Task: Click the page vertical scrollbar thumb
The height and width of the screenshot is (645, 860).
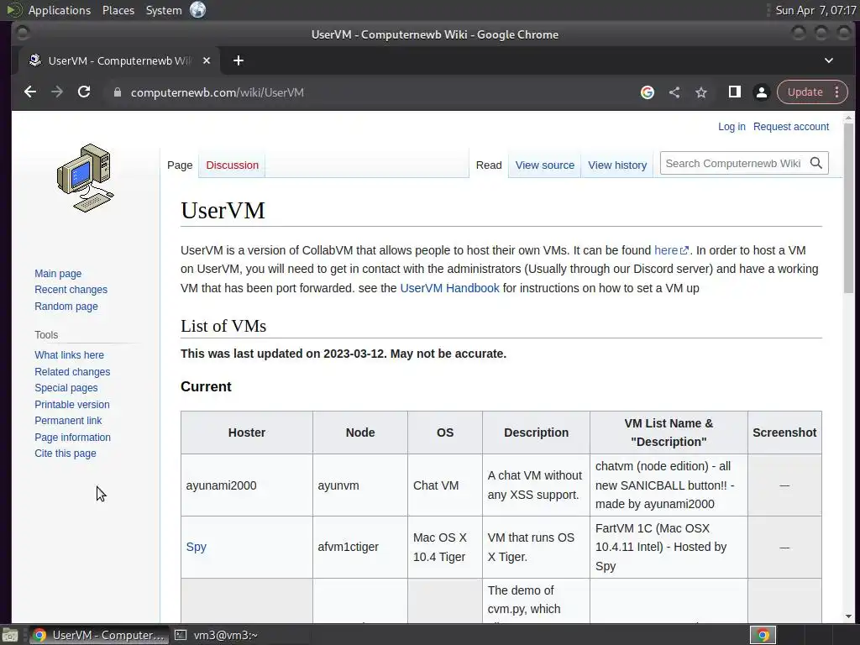Action: [x=848, y=208]
